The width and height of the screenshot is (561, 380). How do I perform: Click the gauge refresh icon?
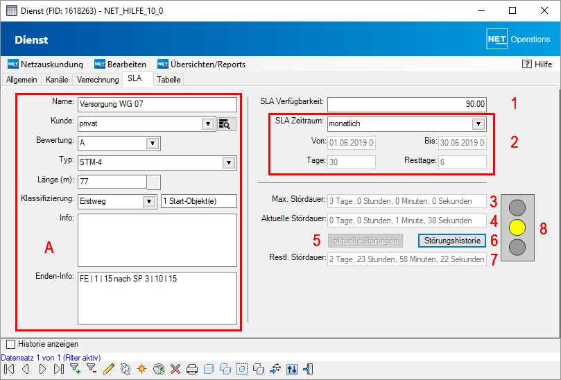pyautogui.click(x=159, y=369)
